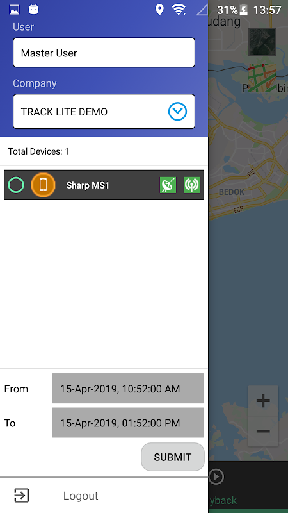Tap the green satellite dish GPS icon
288x513 pixels.
click(x=168, y=185)
